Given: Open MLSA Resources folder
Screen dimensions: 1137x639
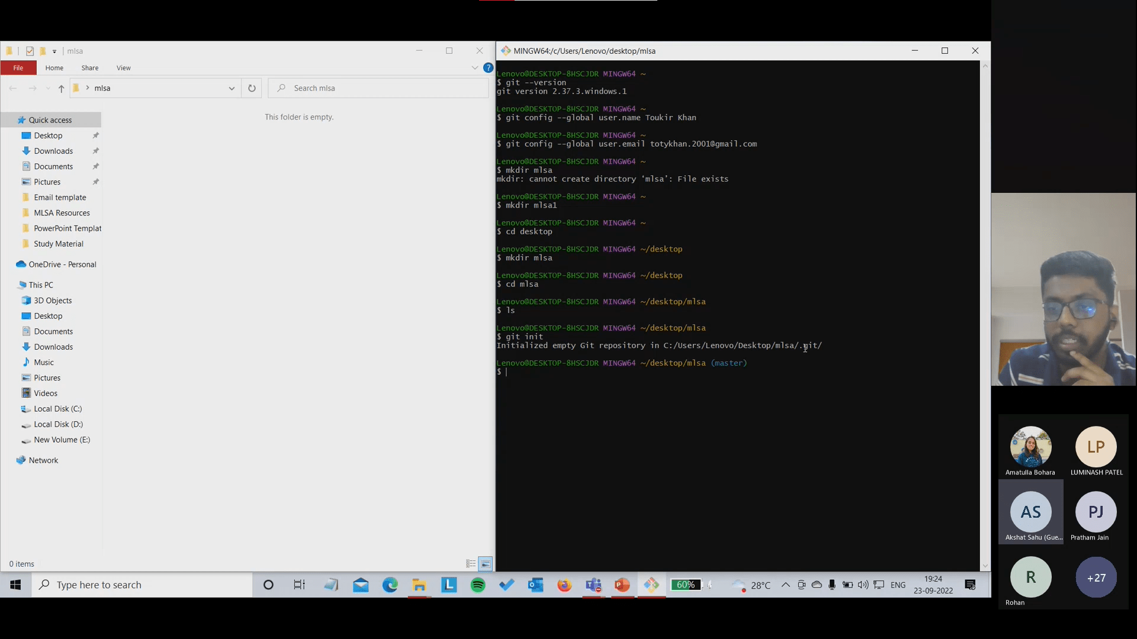Looking at the screenshot, I should (62, 212).
